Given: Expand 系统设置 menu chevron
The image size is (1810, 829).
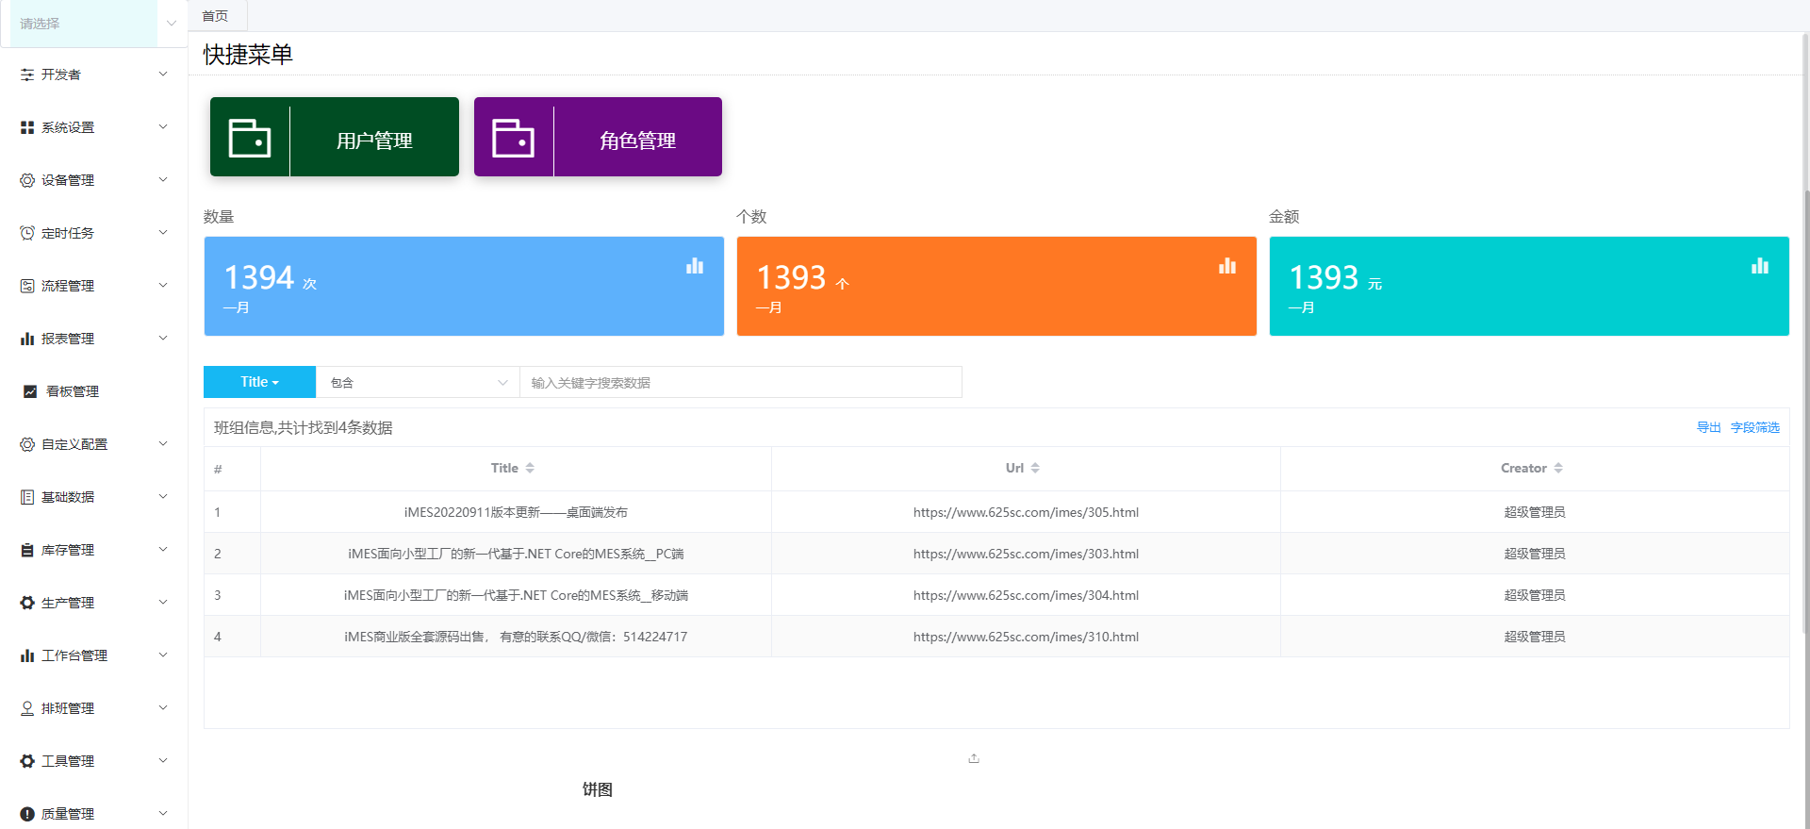Looking at the screenshot, I should point(163,126).
